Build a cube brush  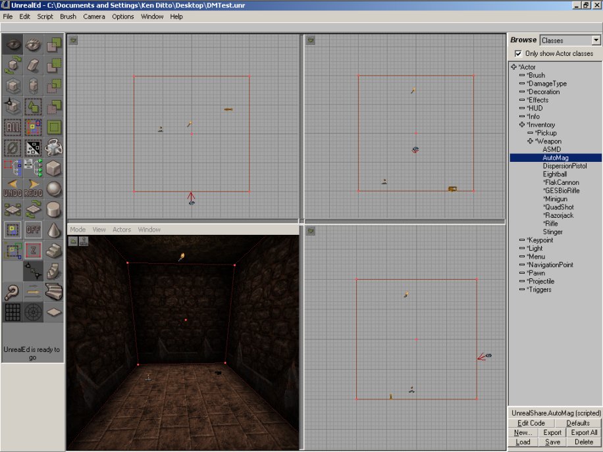pyautogui.click(x=54, y=168)
